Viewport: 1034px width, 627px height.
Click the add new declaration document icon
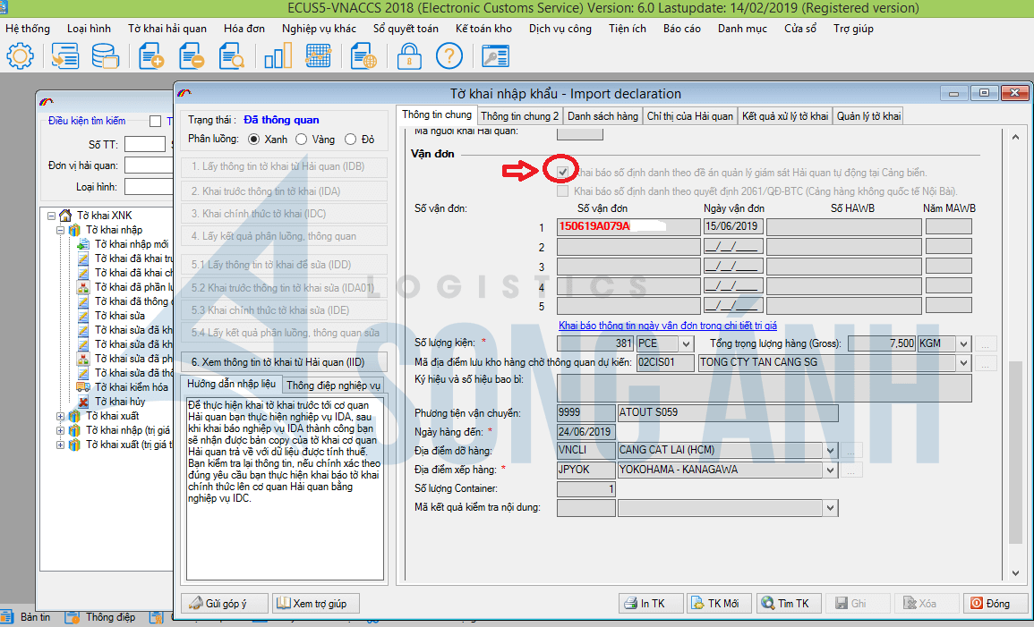click(x=151, y=57)
